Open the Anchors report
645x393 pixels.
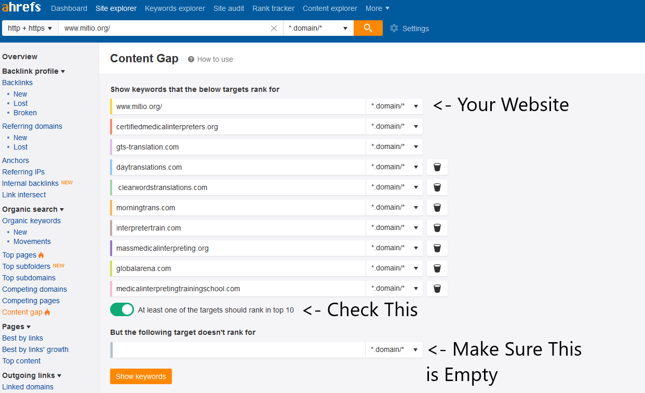(x=16, y=160)
